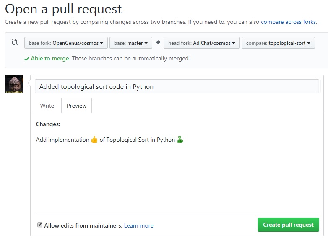
Task: Click the Able to merge status text
Action: pos(50,59)
